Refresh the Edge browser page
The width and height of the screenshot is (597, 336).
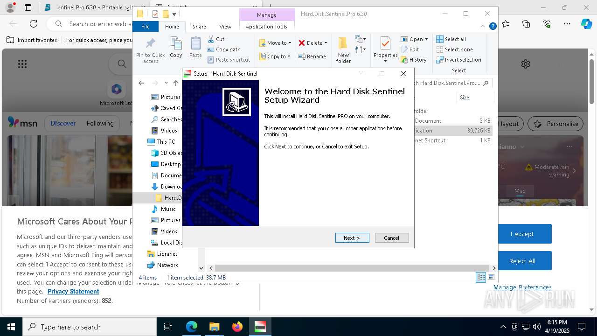34,24
